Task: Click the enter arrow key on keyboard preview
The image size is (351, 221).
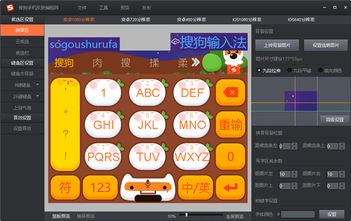Action: pos(230,188)
